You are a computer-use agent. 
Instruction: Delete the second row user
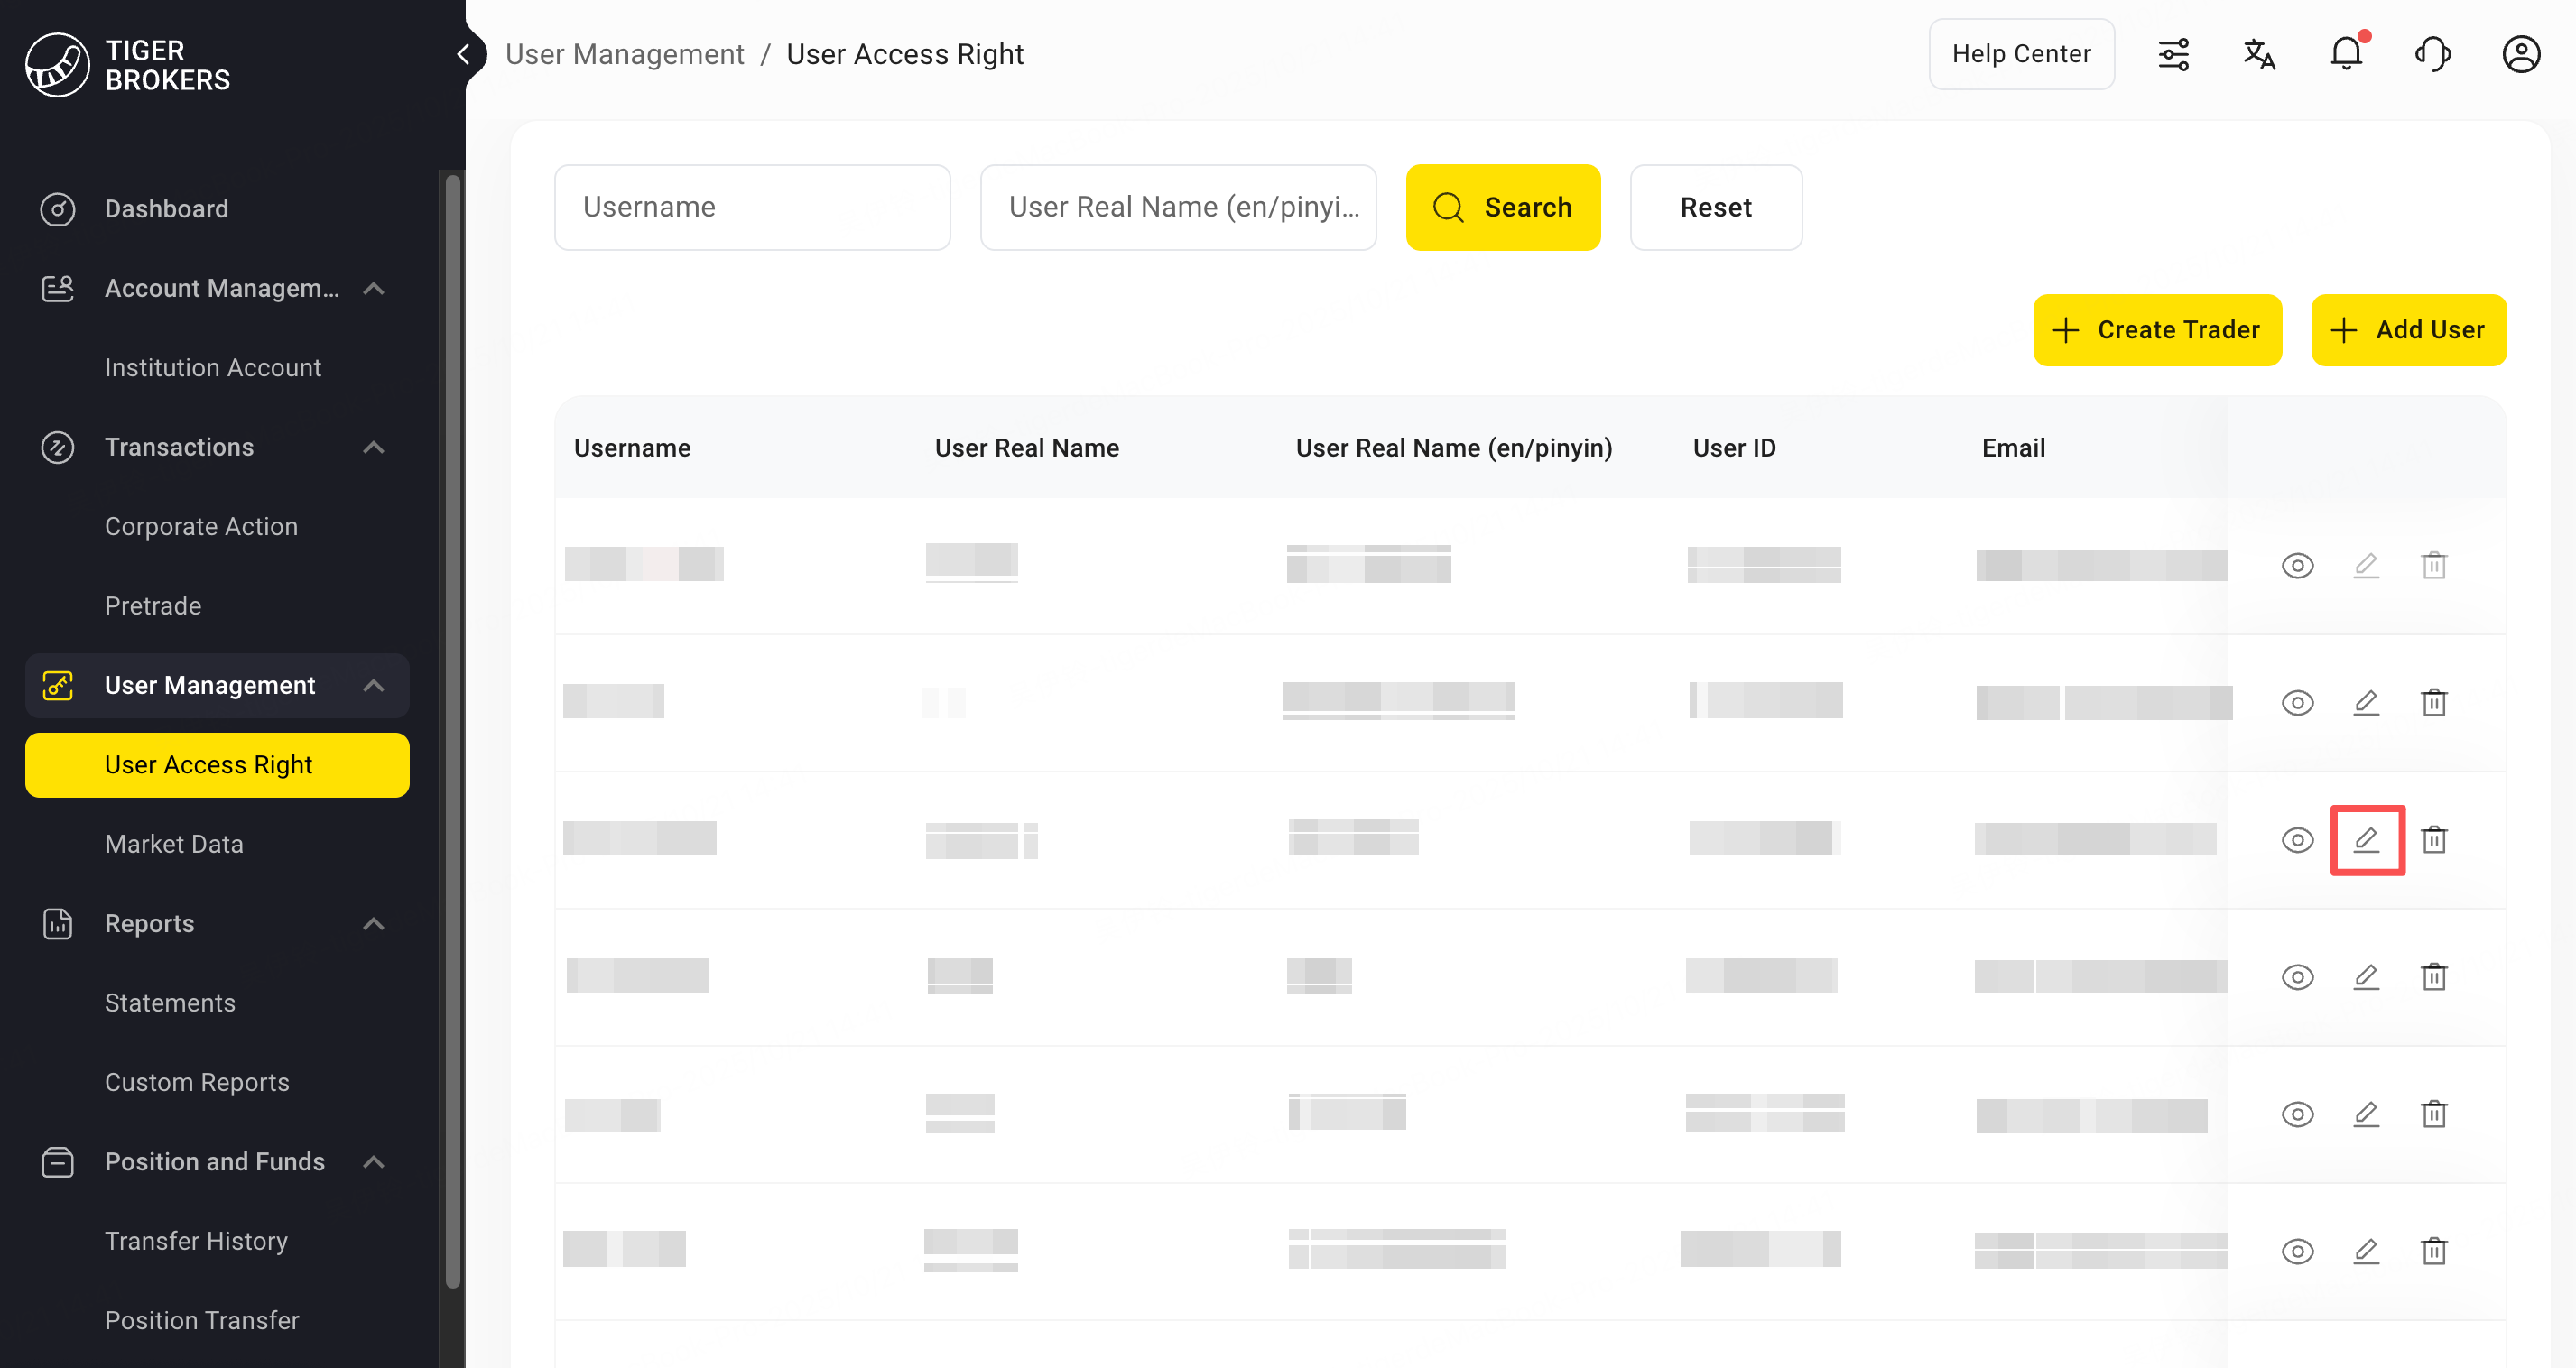pyautogui.click(x=2433, y=703)
